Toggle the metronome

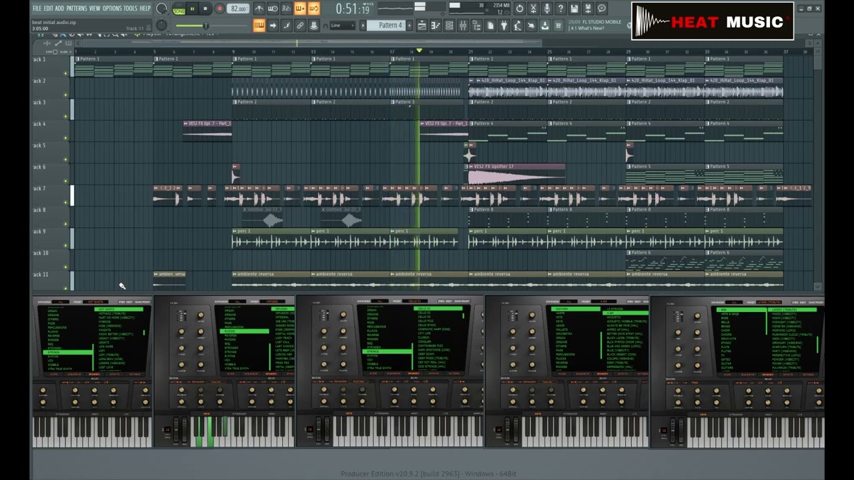point(259,9)
